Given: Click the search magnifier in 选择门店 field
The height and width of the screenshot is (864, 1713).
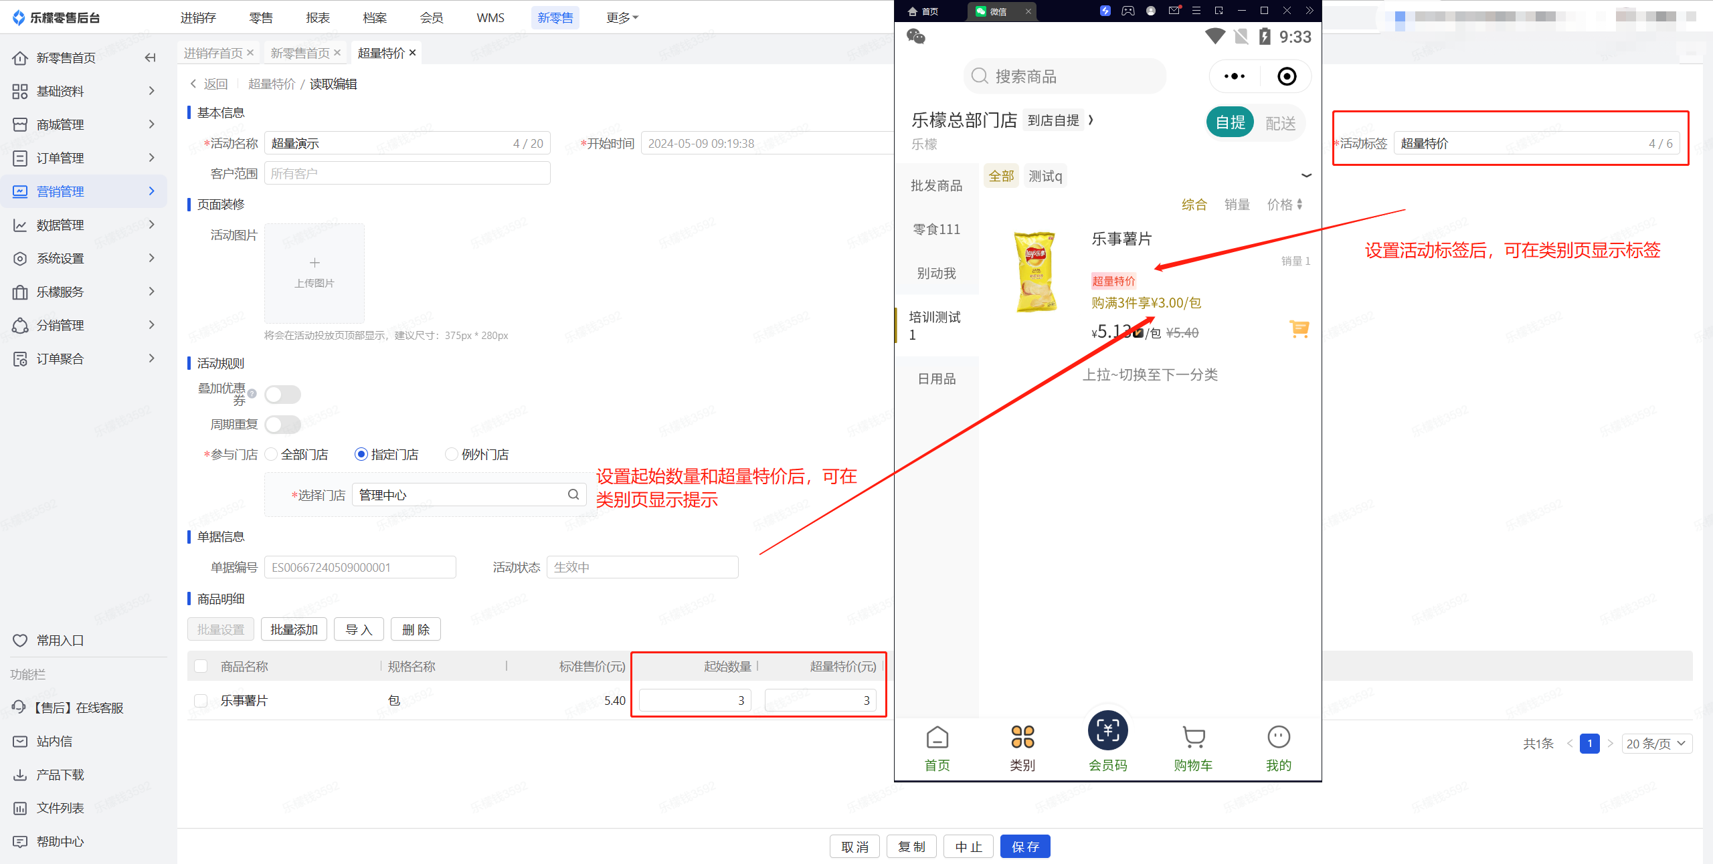Looking at the screenshot, I should coord(573,494).
